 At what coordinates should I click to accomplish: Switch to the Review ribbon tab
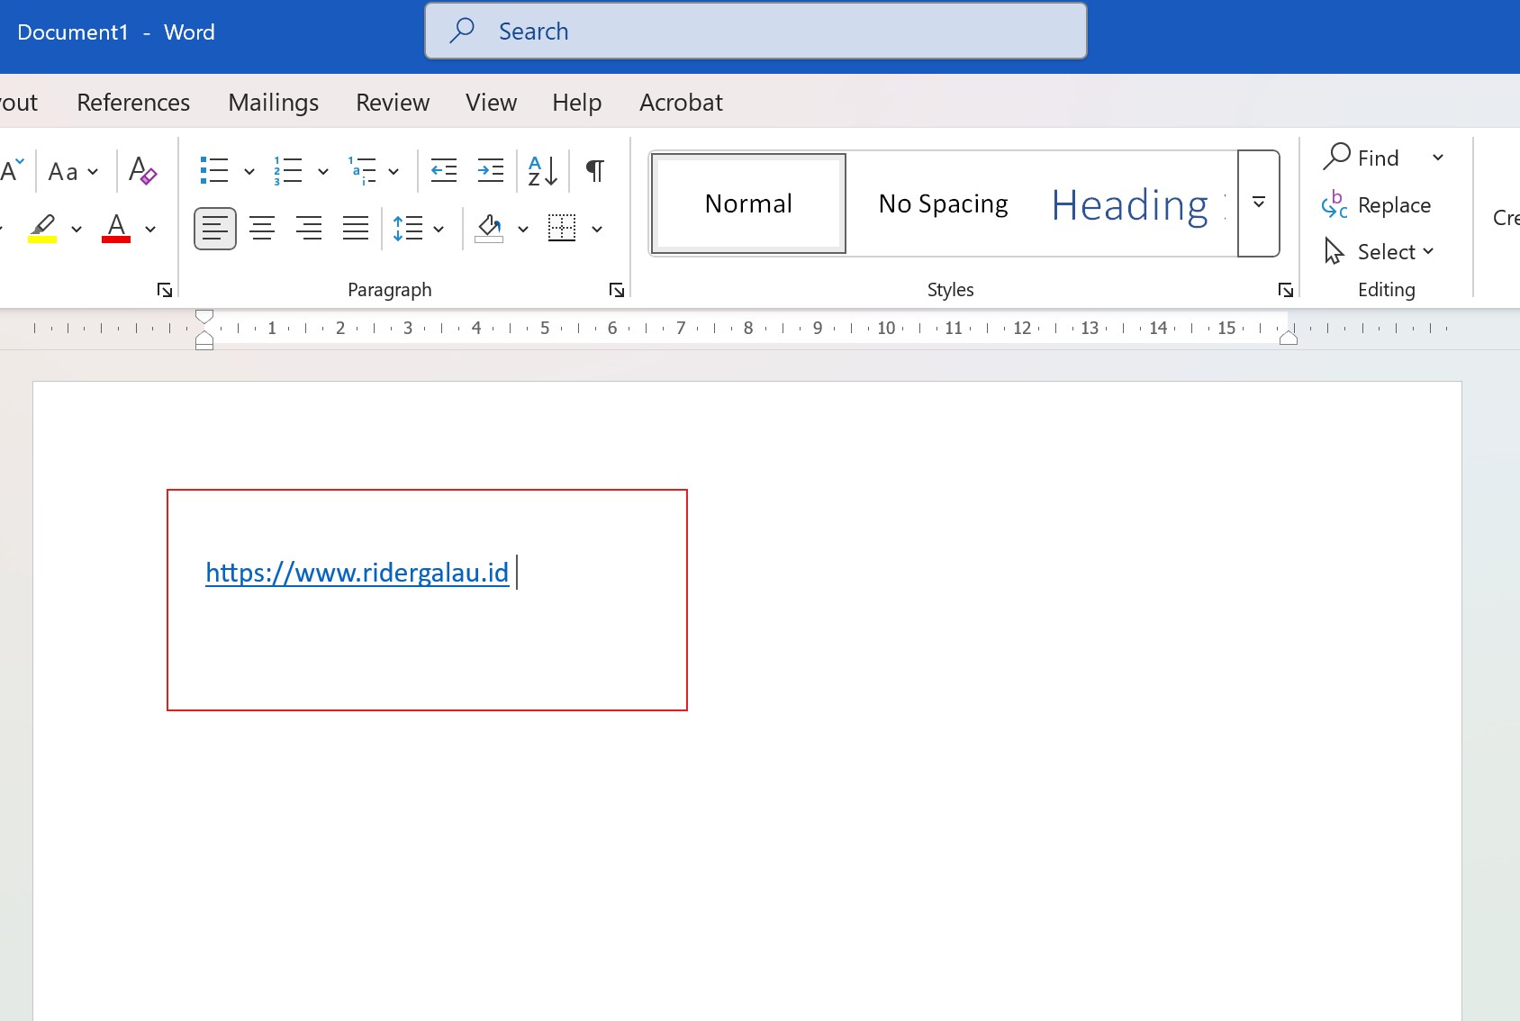[392, 102]
